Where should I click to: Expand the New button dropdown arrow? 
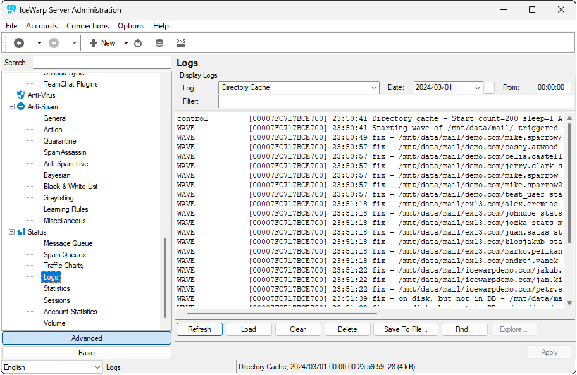coord(126,43)
